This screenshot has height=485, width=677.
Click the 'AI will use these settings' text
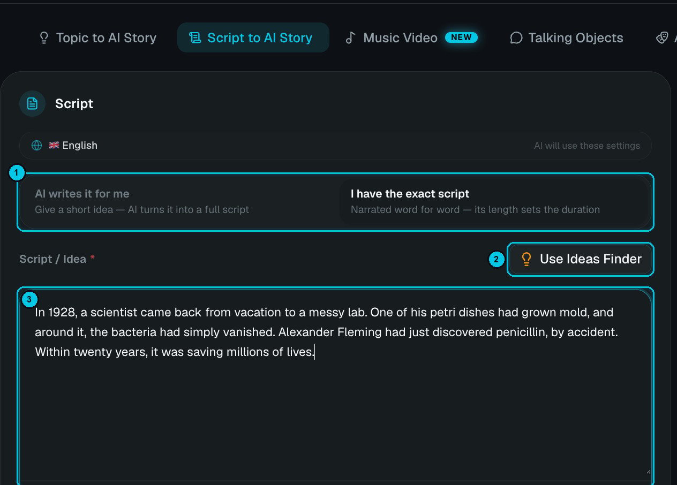point(586,146)
